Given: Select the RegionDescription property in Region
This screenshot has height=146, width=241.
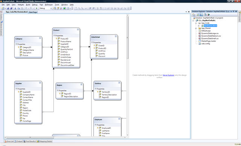Looking at the screenshot, I should [71, 96].
